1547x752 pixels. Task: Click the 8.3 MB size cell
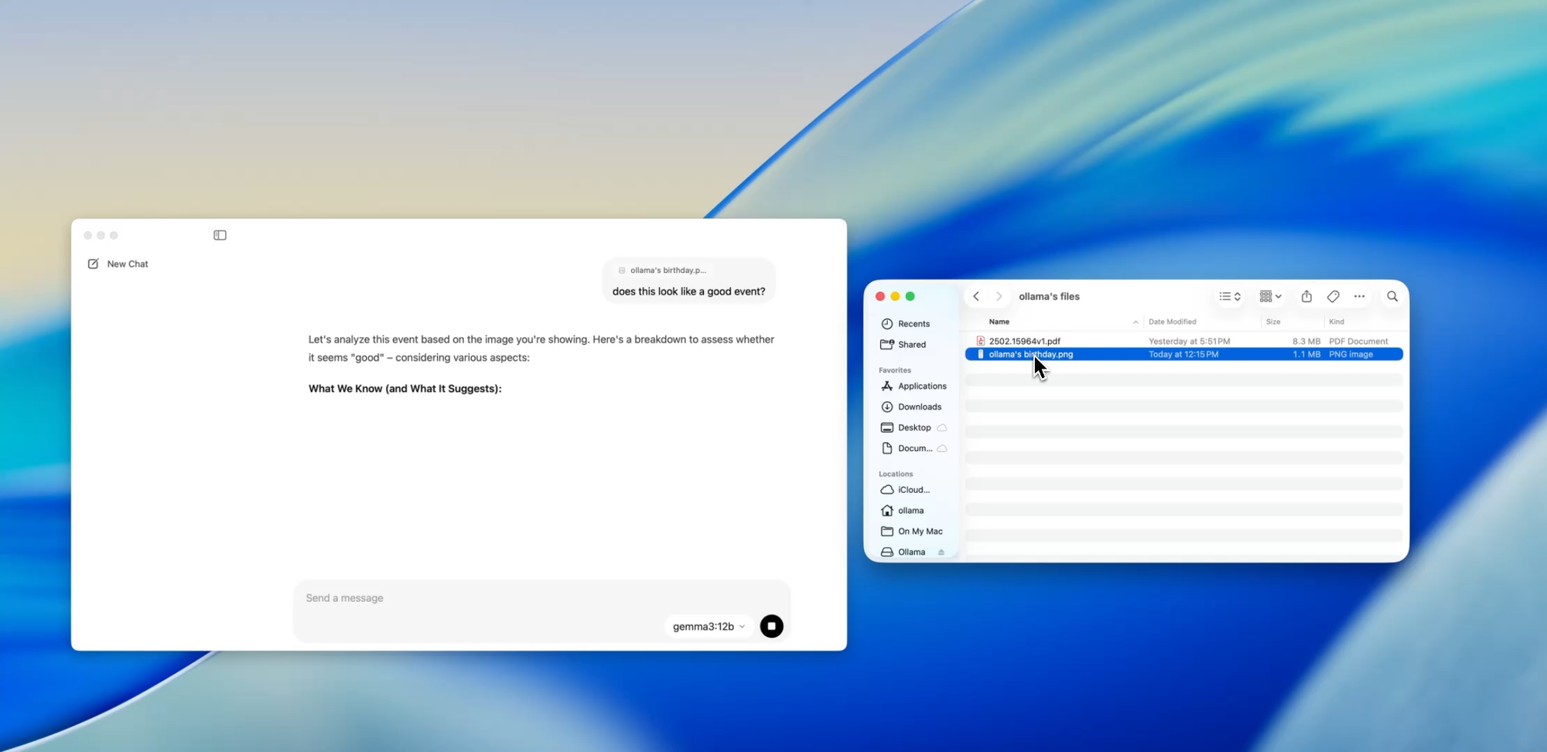1306,341
